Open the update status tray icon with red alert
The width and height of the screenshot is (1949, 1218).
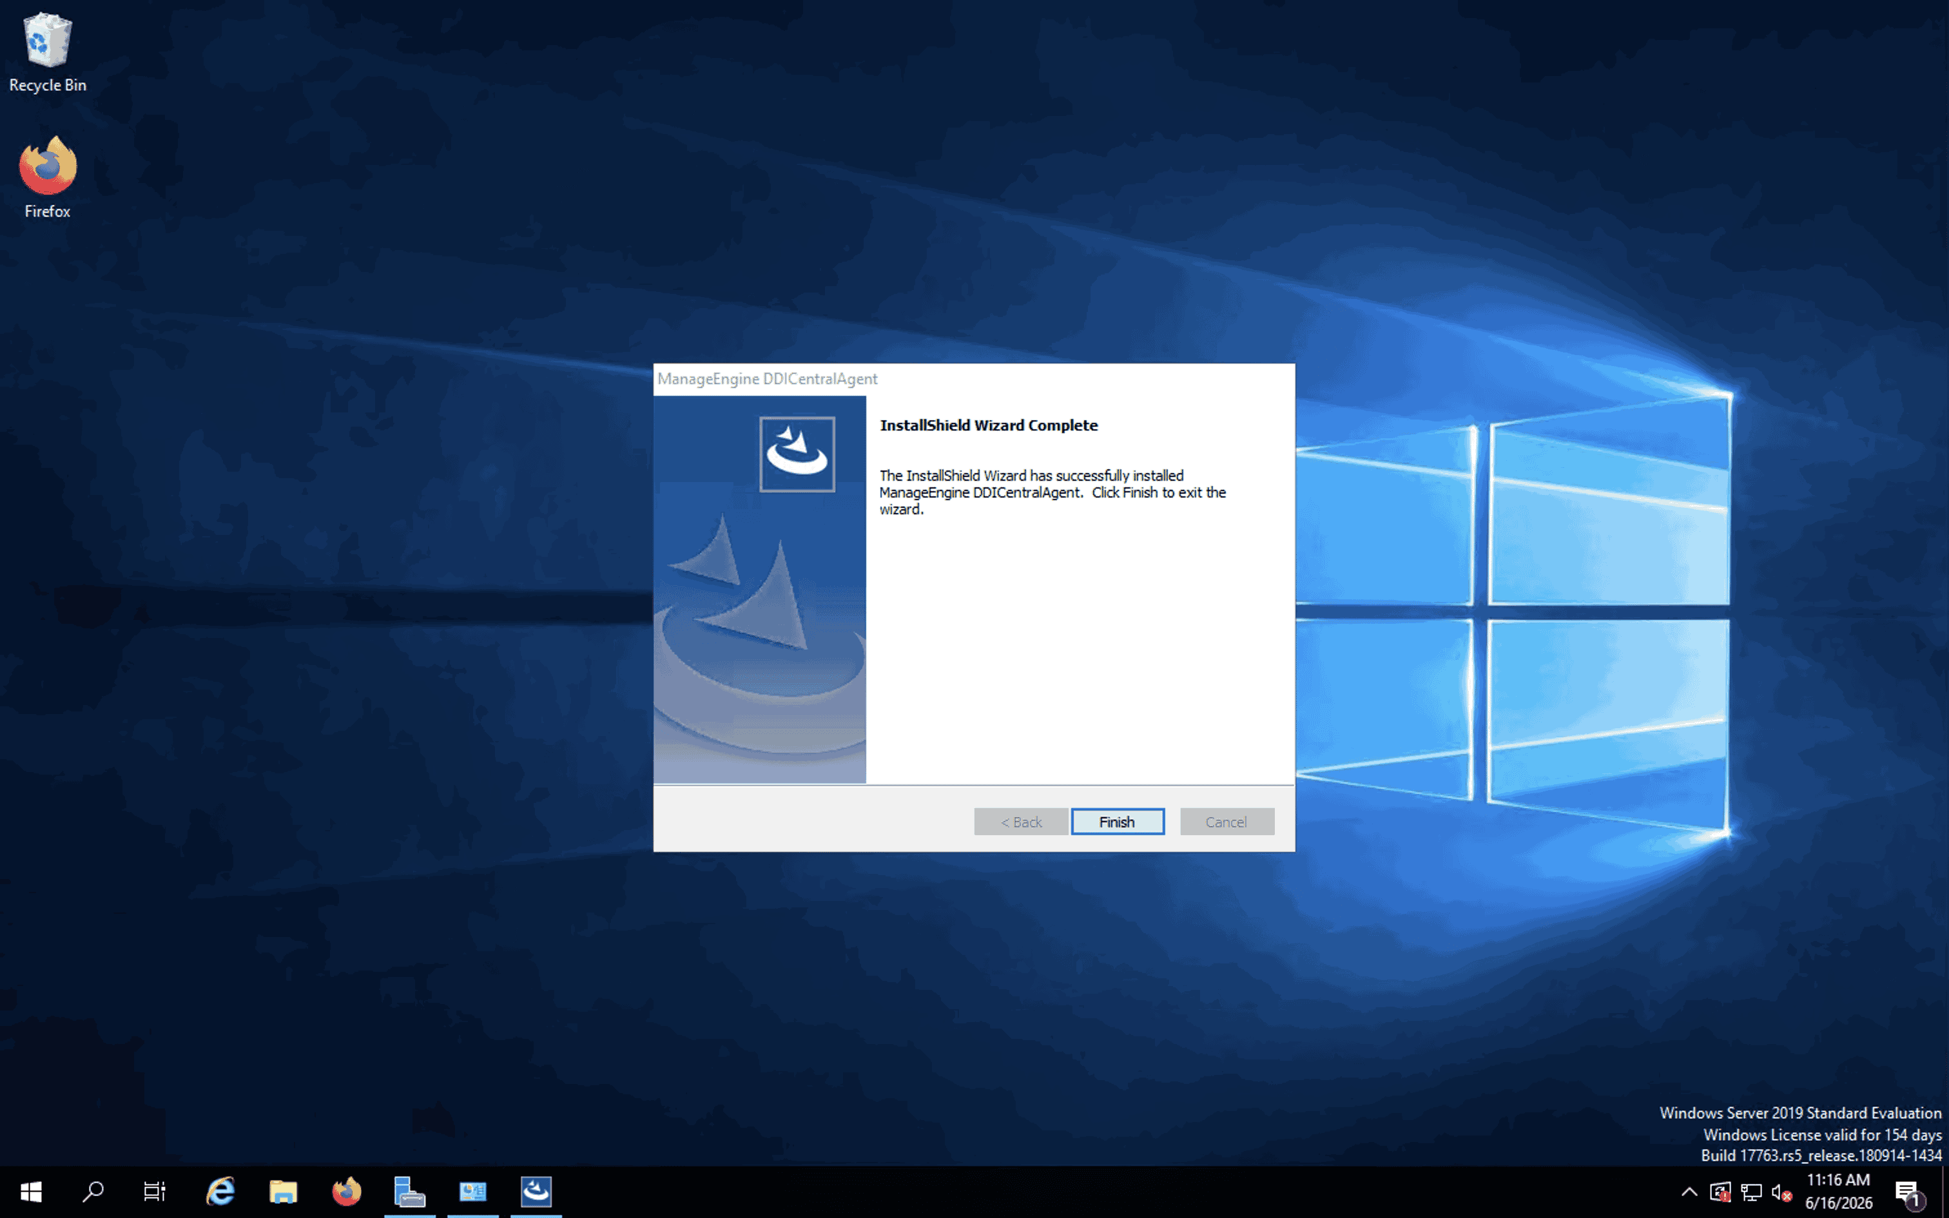[x=1720, y=1192]
